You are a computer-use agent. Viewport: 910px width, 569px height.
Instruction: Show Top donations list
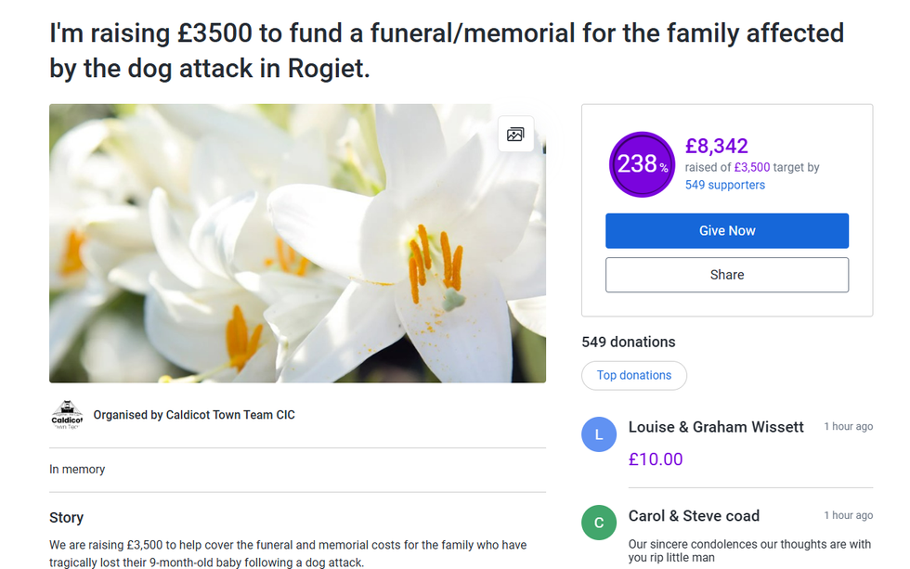(x=634, y=375)
